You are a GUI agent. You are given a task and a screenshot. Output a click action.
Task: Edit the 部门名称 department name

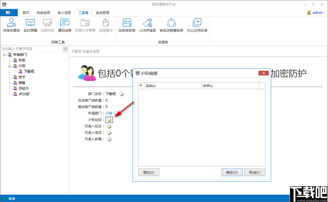click(x=122, y=94)
